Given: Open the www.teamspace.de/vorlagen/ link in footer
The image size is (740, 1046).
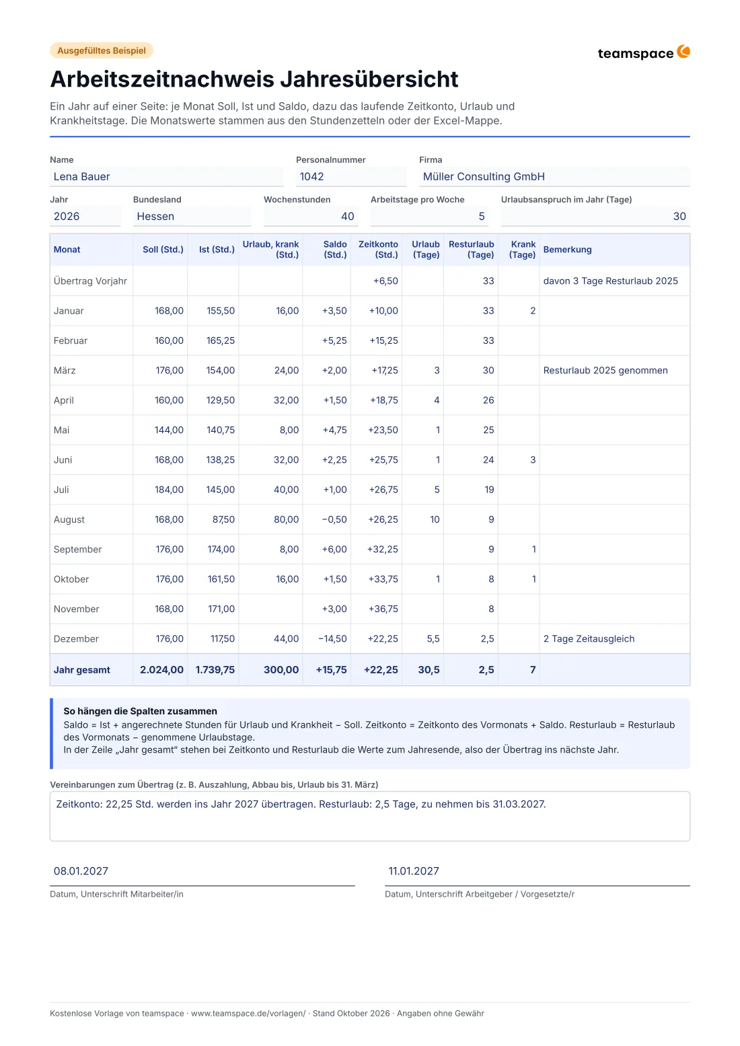Looking at the screenshot, I should tap(248, 1014).
